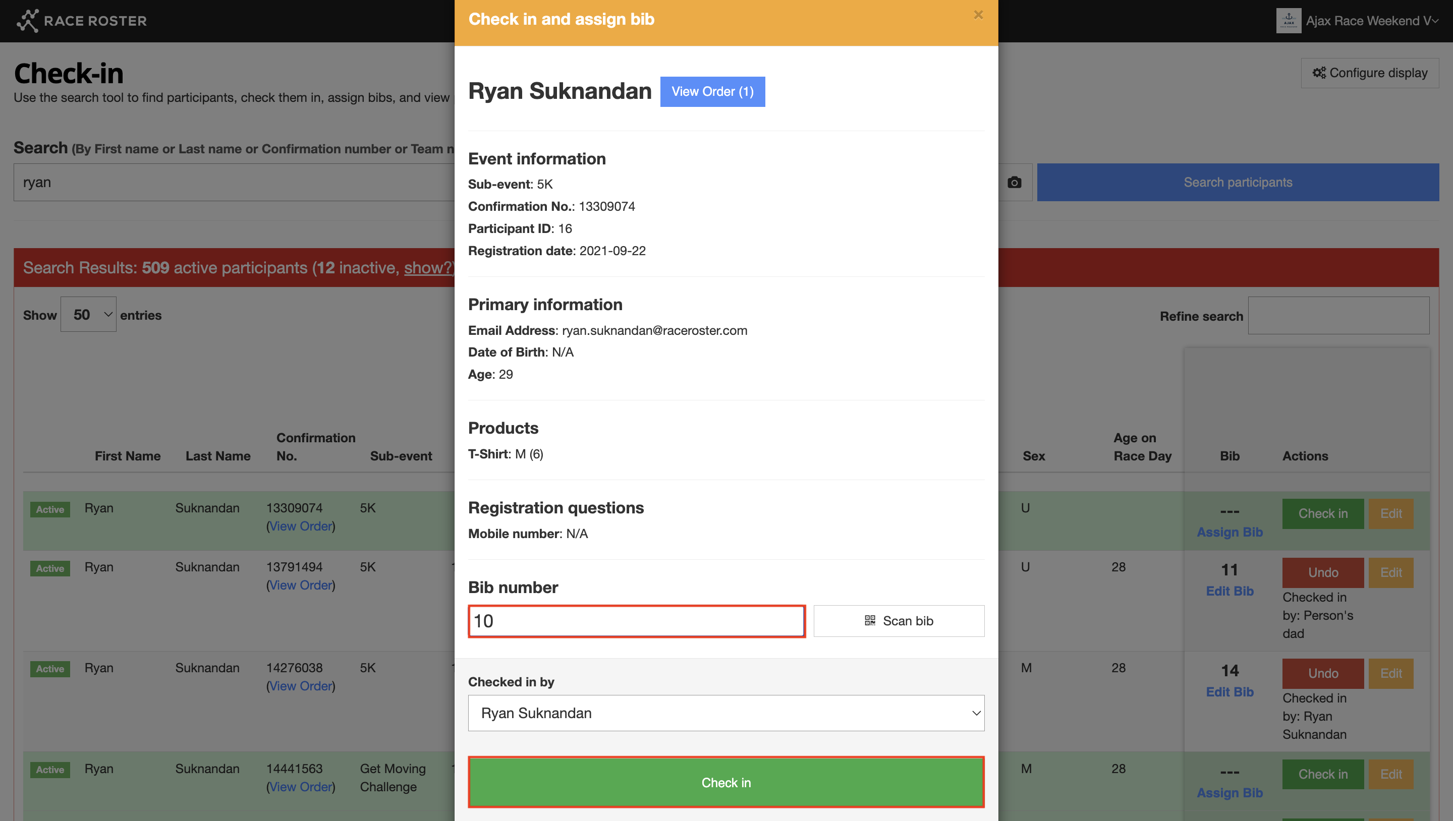The width and height of the screenshot is (1453, 821).
Task: Open Configure display gear button
Action: tap(1370, 73)
